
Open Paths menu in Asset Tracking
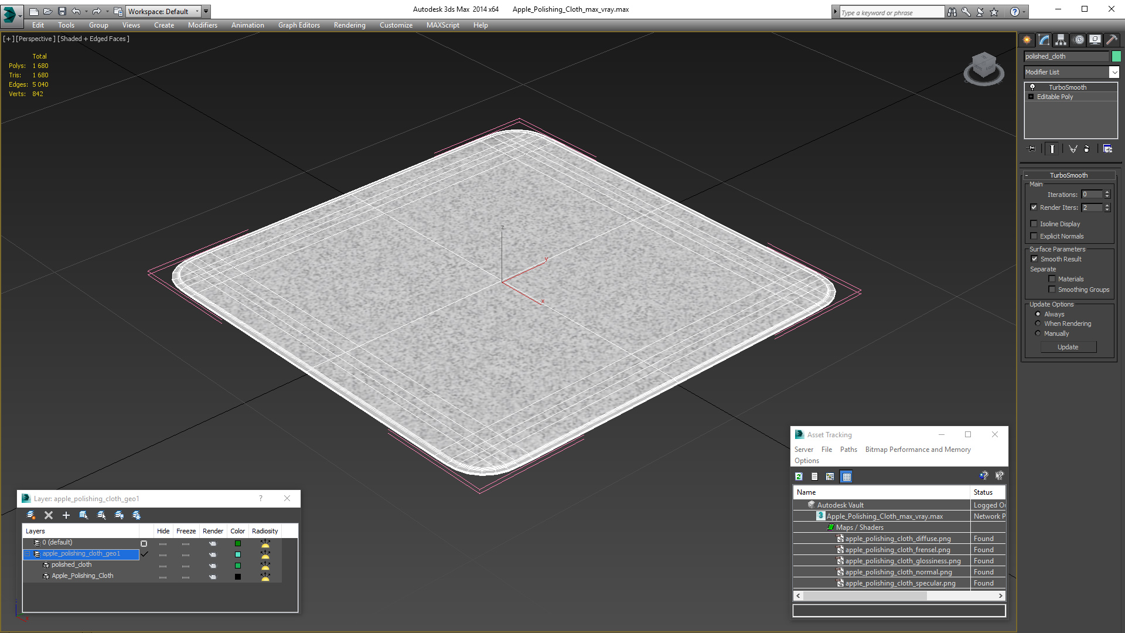pos(848,450)
